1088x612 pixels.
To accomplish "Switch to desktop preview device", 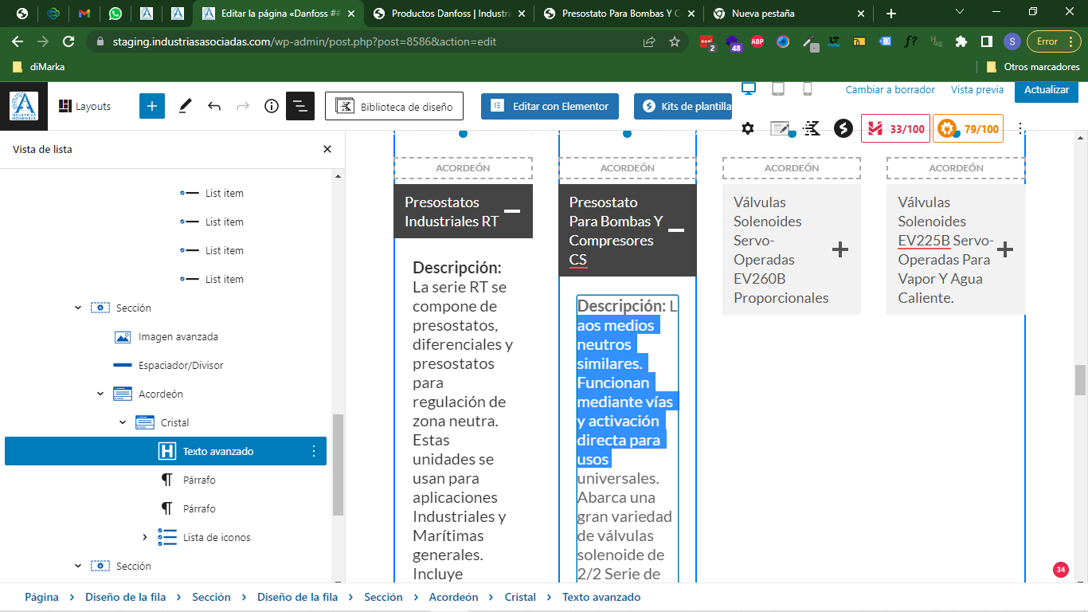I will (x=749, y=89).
